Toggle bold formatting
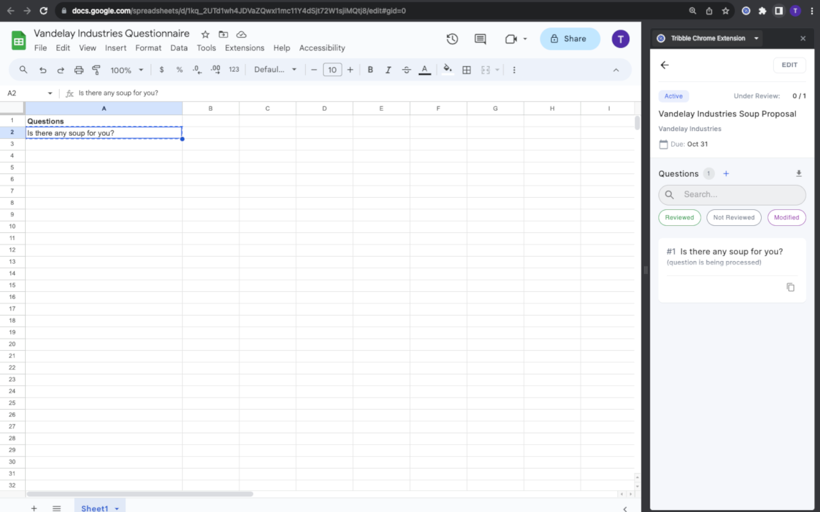Viewport: 820px width, 512px height. pos(370,70)
